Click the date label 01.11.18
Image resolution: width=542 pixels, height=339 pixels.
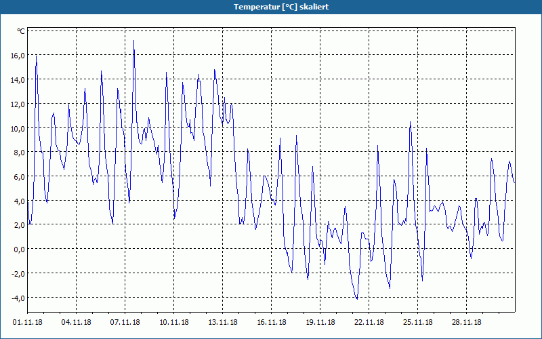(28, 322)
